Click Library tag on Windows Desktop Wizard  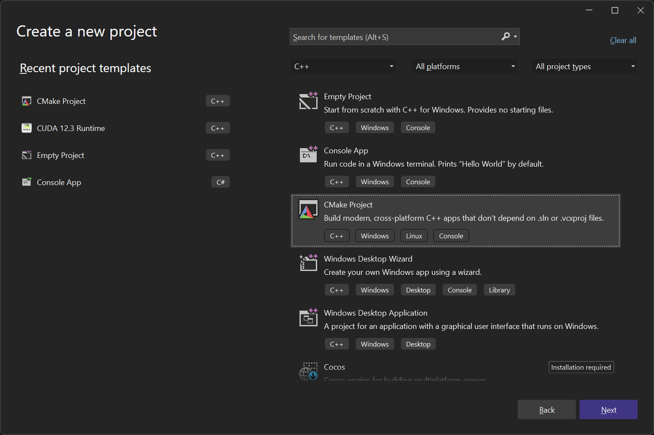[x=499, y=290]
